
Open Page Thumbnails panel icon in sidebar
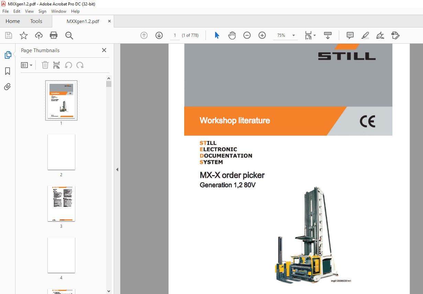pyautogui.click(x=8, y=55)
